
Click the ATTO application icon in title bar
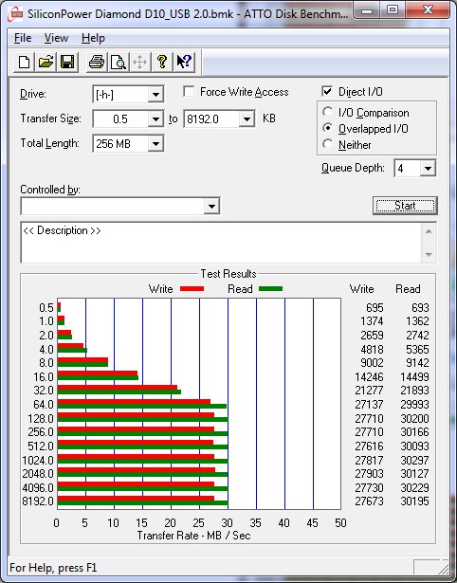(16, 15)
